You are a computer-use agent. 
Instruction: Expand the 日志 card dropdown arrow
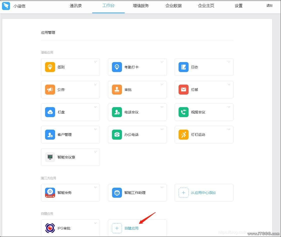pyautogui.click(x=229, y=62)
